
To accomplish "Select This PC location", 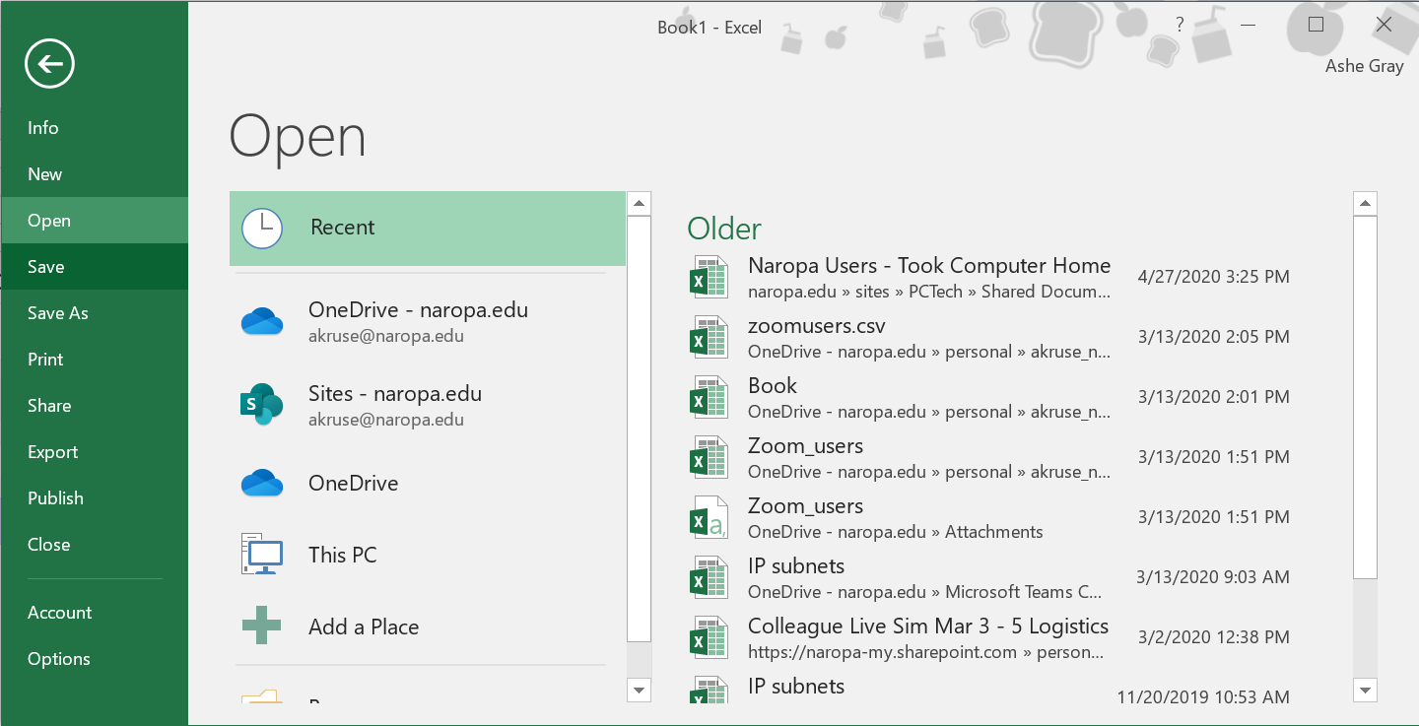I will pos(428,555).
